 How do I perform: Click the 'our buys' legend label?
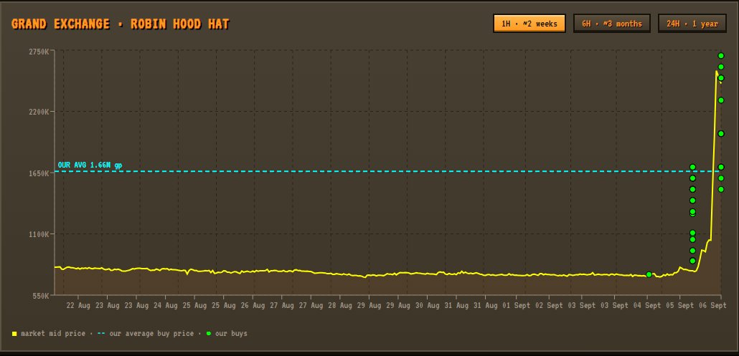click(x=231, y=333)
